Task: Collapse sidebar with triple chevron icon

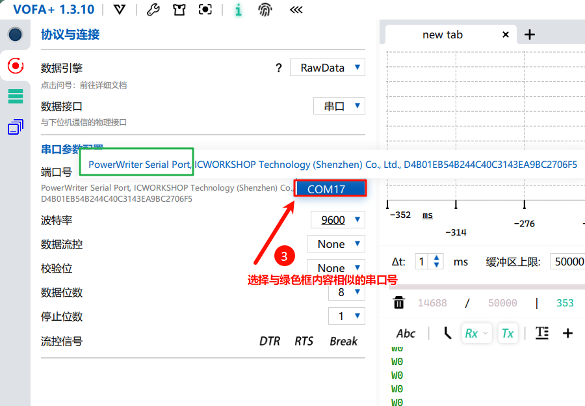Action: (x=296, y=10)
